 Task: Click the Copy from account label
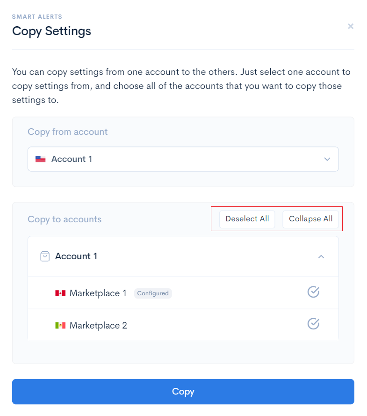[68, 132]
